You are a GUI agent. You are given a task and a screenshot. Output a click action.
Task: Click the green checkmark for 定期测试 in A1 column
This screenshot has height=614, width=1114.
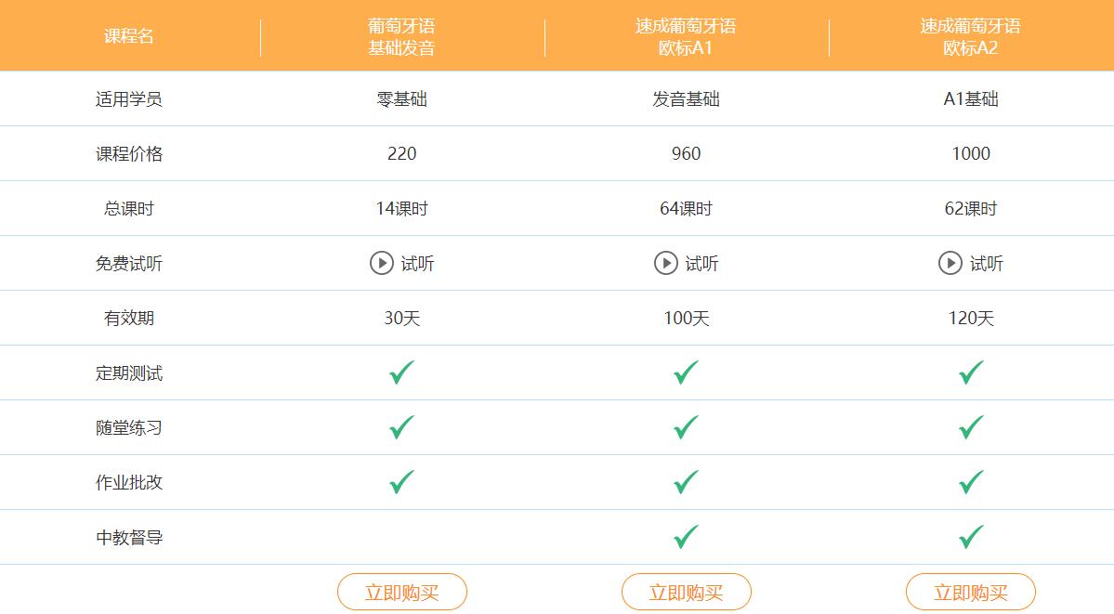pyautogui.click(x=683, y=372)
